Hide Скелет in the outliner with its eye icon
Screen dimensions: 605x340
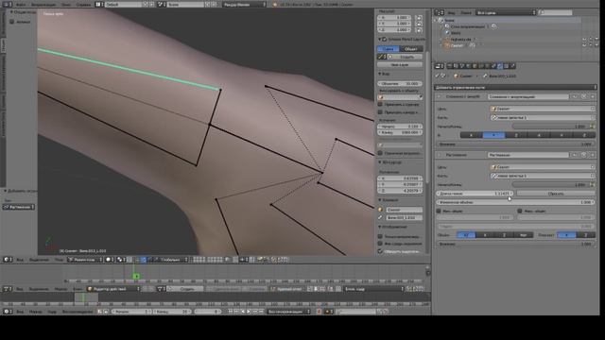click(584, 45)
